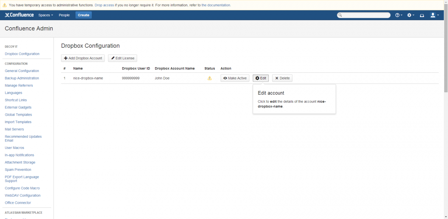Click the search magnifier icon
Screen dimensions: 448x219
(x=340, y=15)
